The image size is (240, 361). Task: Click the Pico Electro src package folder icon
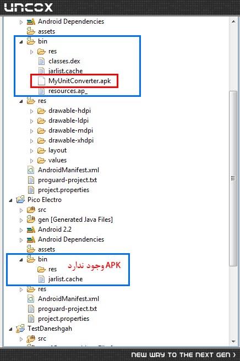pos(31,210)
